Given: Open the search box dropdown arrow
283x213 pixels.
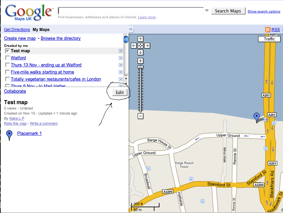Looking at the screenshot, I should coord(207,11).
